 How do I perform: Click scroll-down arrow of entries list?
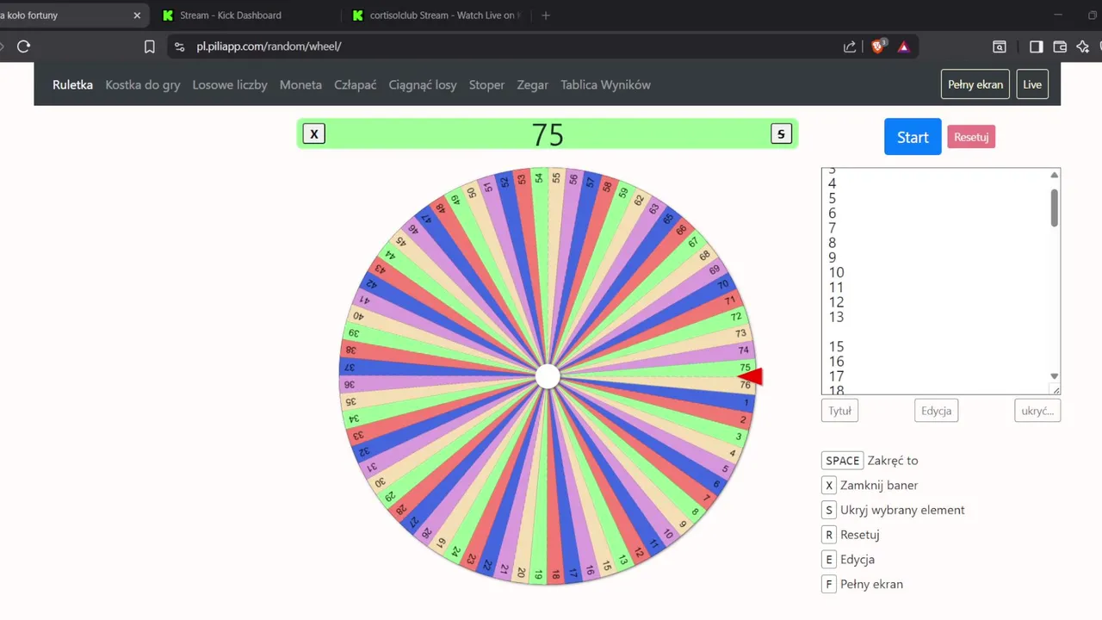point(1055,376)
